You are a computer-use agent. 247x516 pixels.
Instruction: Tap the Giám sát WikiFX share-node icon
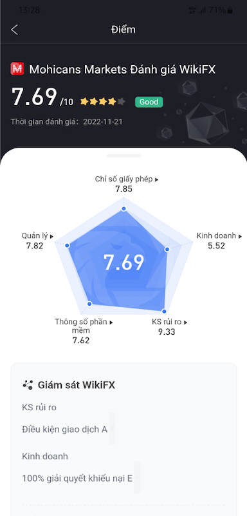coord(28,384)
